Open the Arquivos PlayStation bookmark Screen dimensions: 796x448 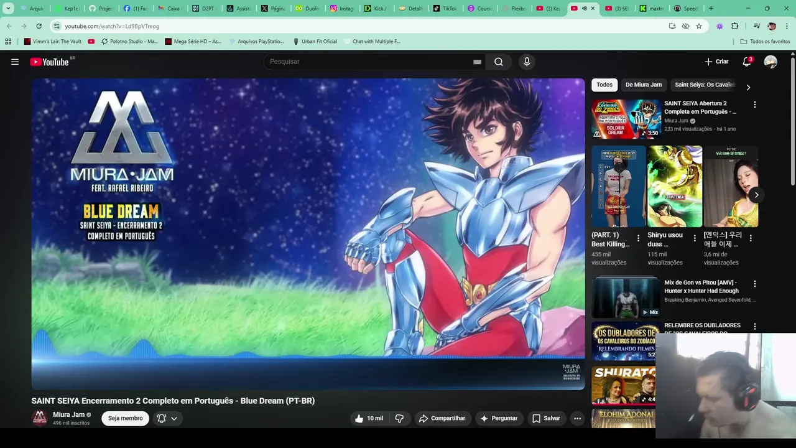coord(256,41)
